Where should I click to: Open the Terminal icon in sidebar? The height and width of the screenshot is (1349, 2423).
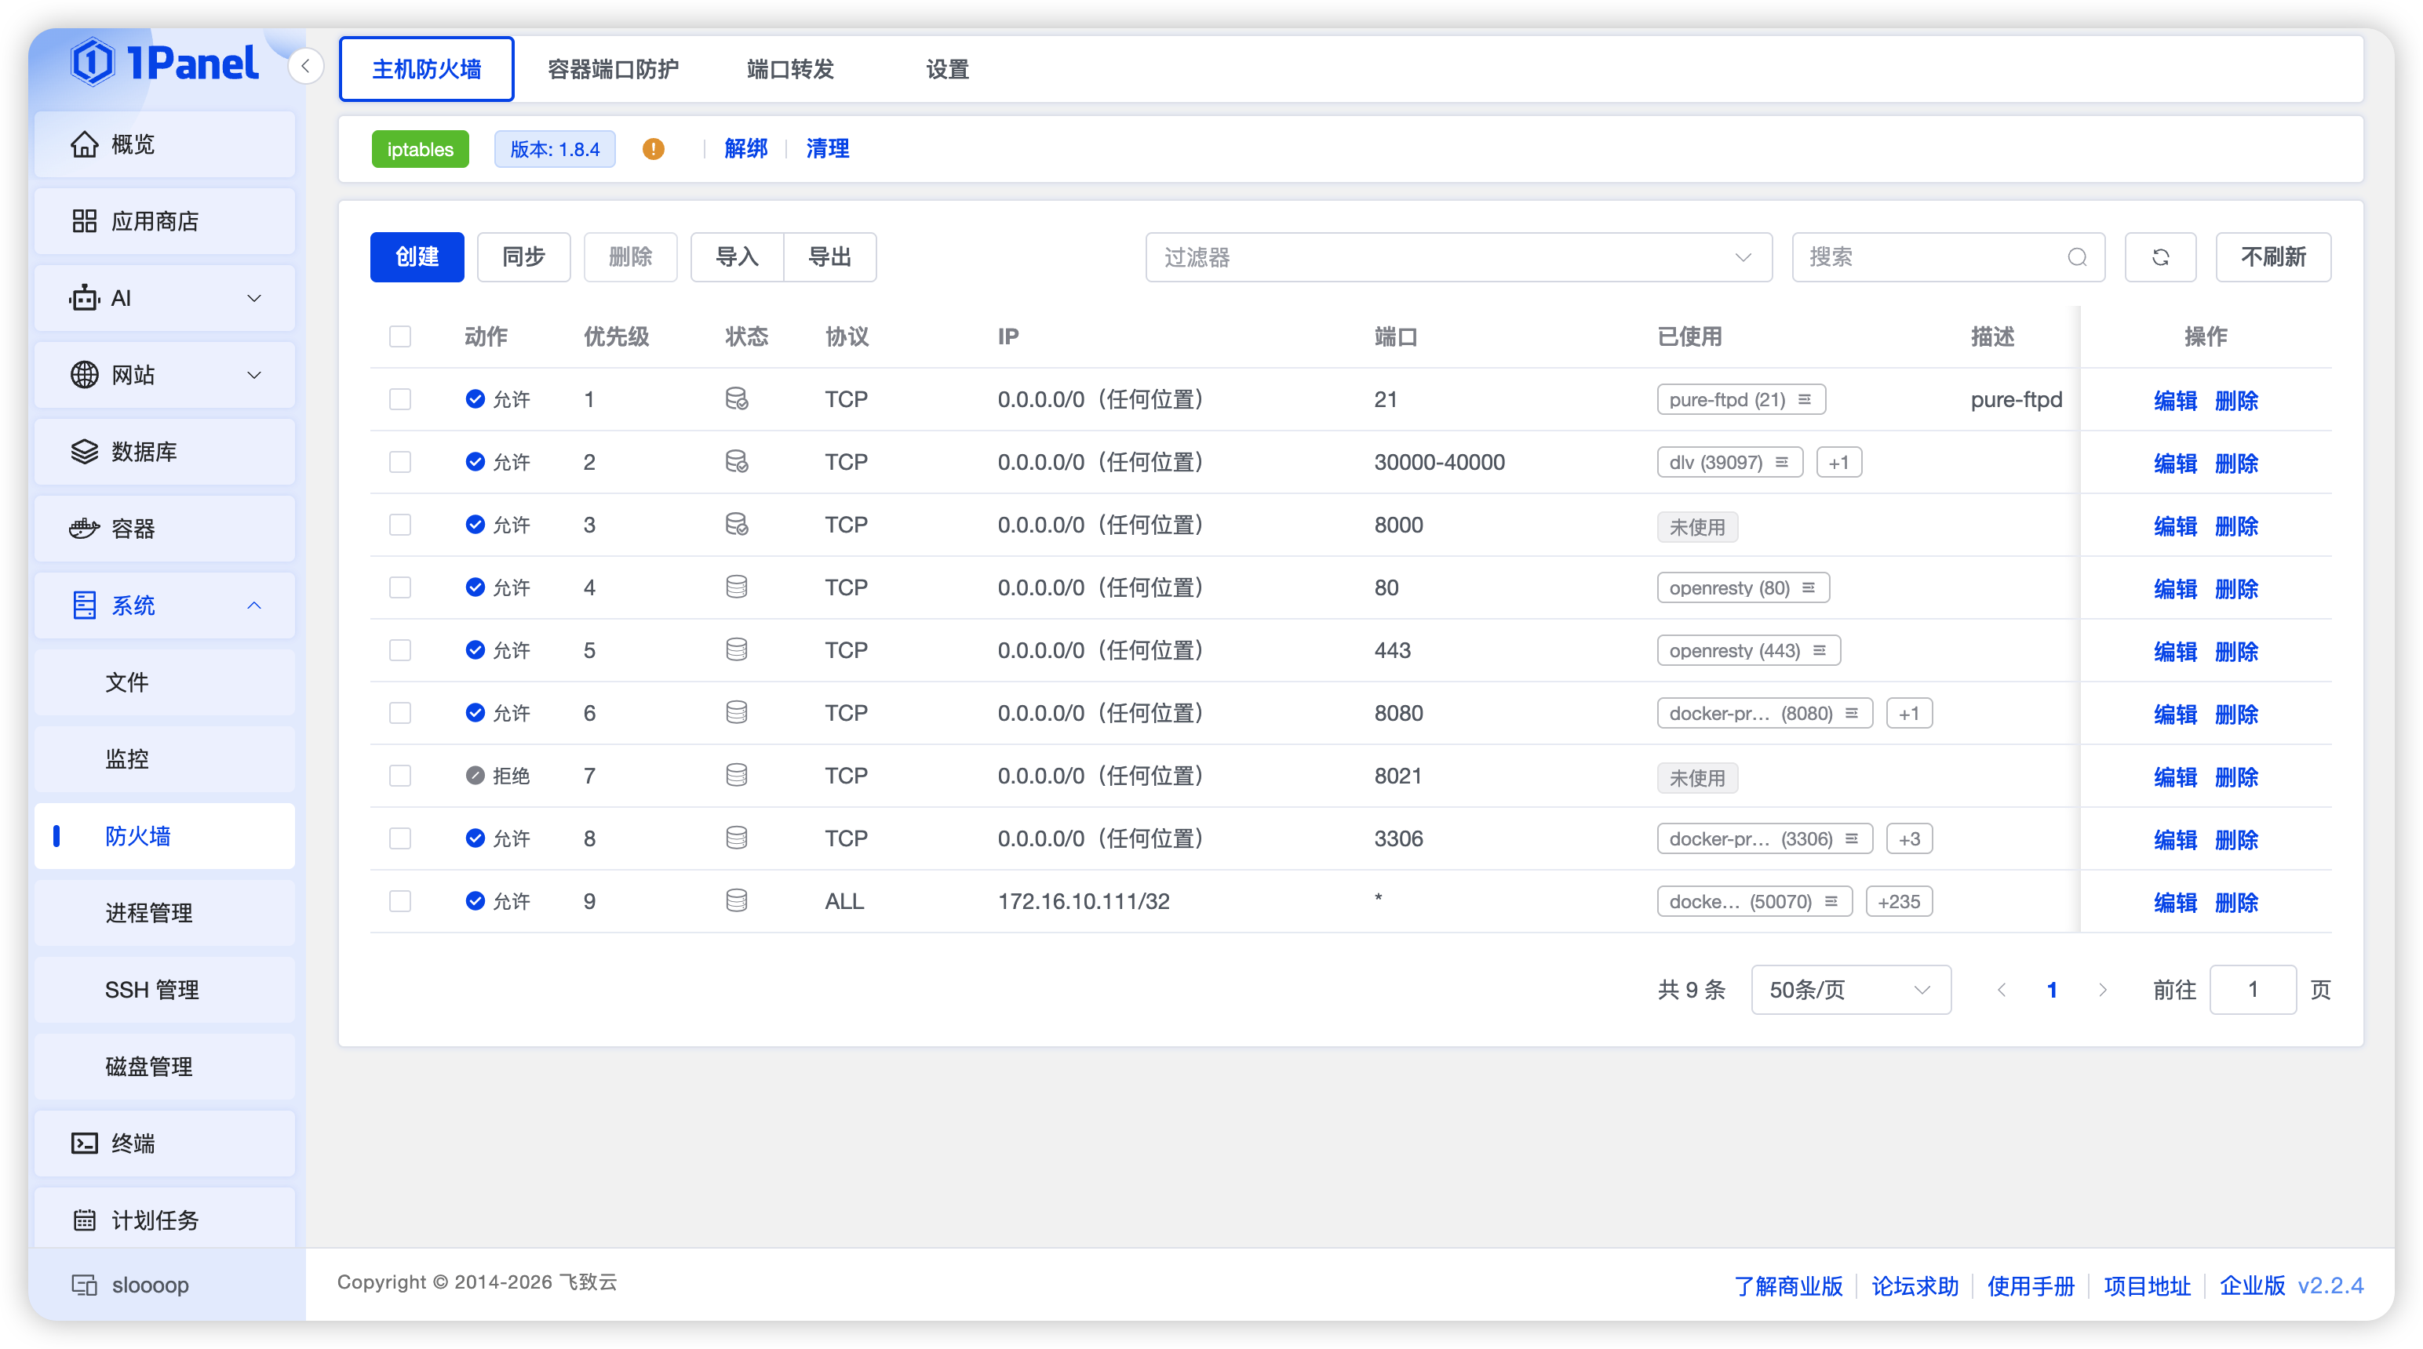click(85, 1144)
